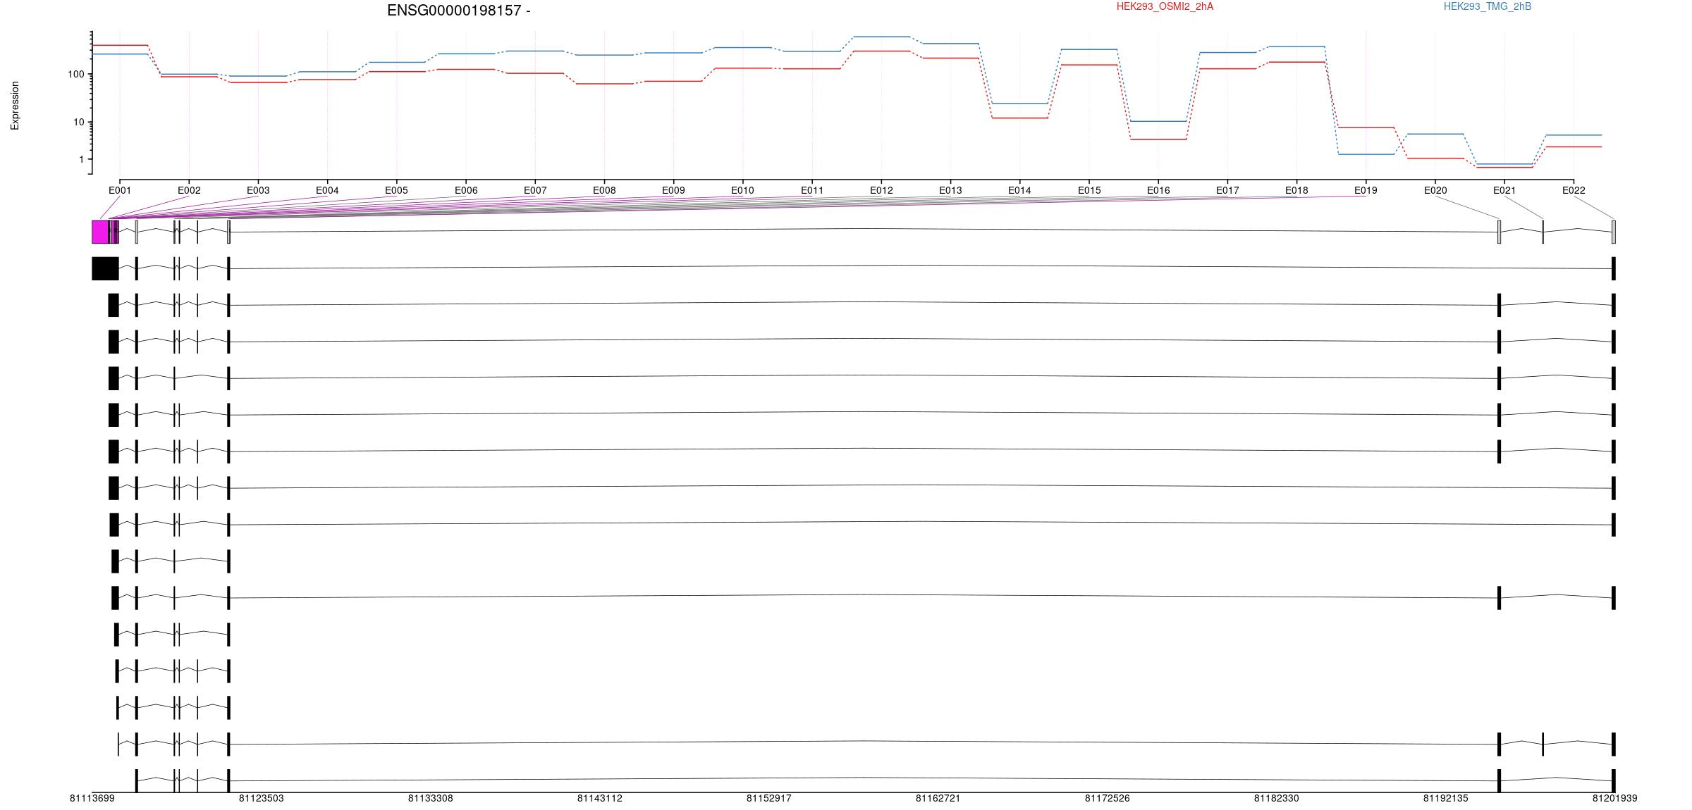Click the grey exon box linked to E021
This screenshot has height=810, width=1692.
[1543, 232]
